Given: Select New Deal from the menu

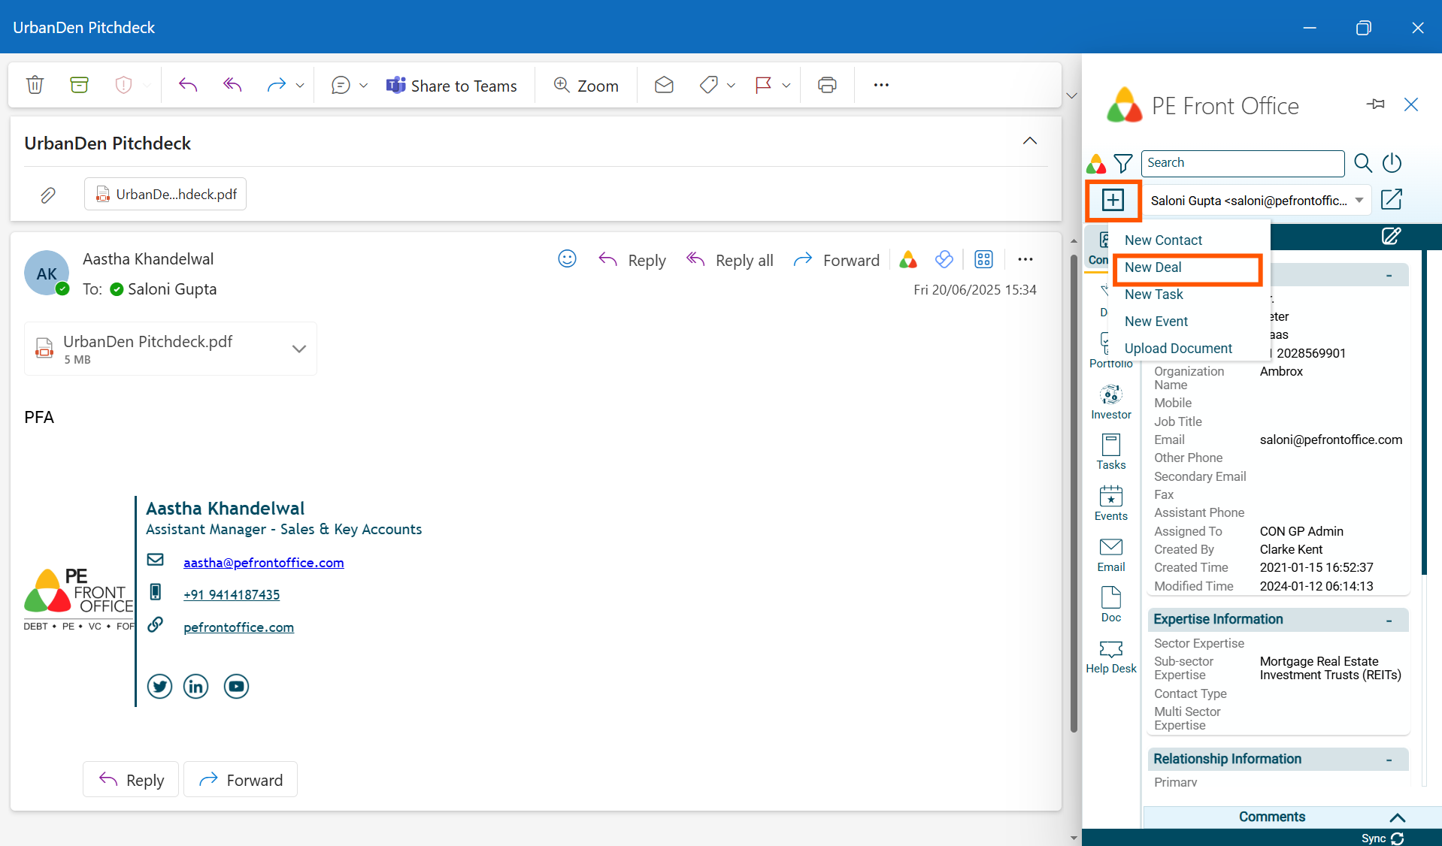Looking at the screenshot, I should [1153, 267].
